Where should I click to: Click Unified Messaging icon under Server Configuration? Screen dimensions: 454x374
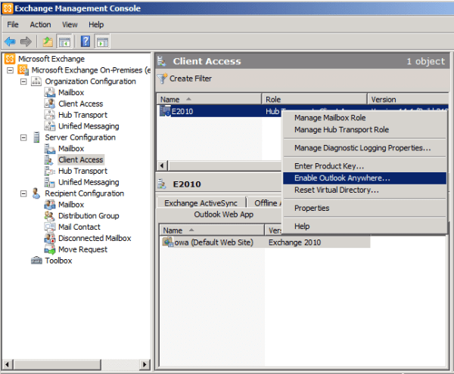[x=50, y=182]
